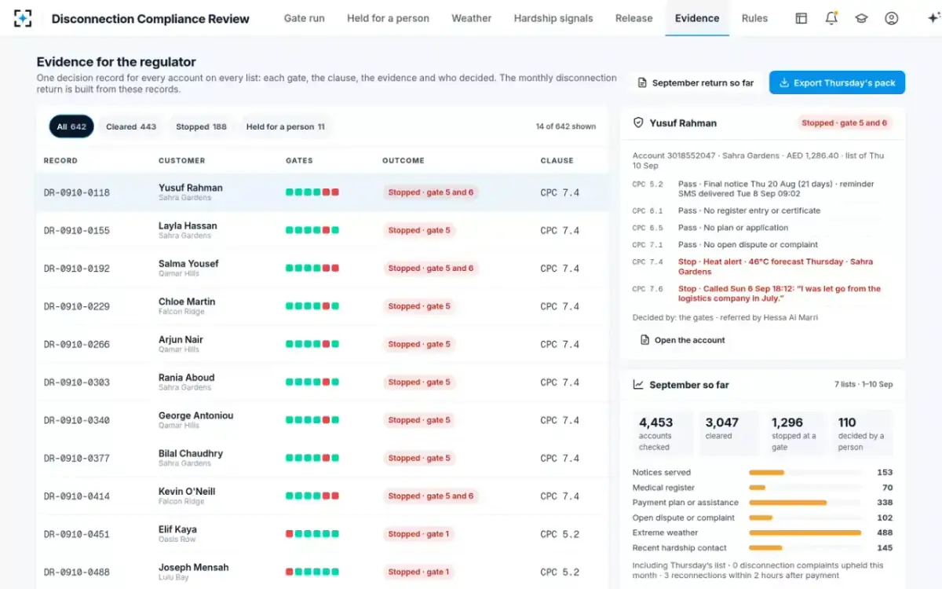Filter by Cleared 443
The image size is (942, 589).
[x=131, y=126]
